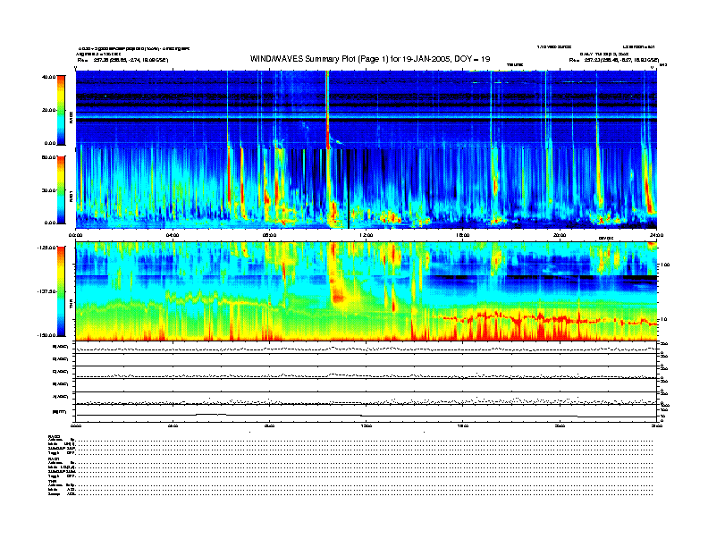Click the 20:00 tick label under RAD1 spectrogram
The height and width of the screenshot is (547, 708).
pos(560,235)
